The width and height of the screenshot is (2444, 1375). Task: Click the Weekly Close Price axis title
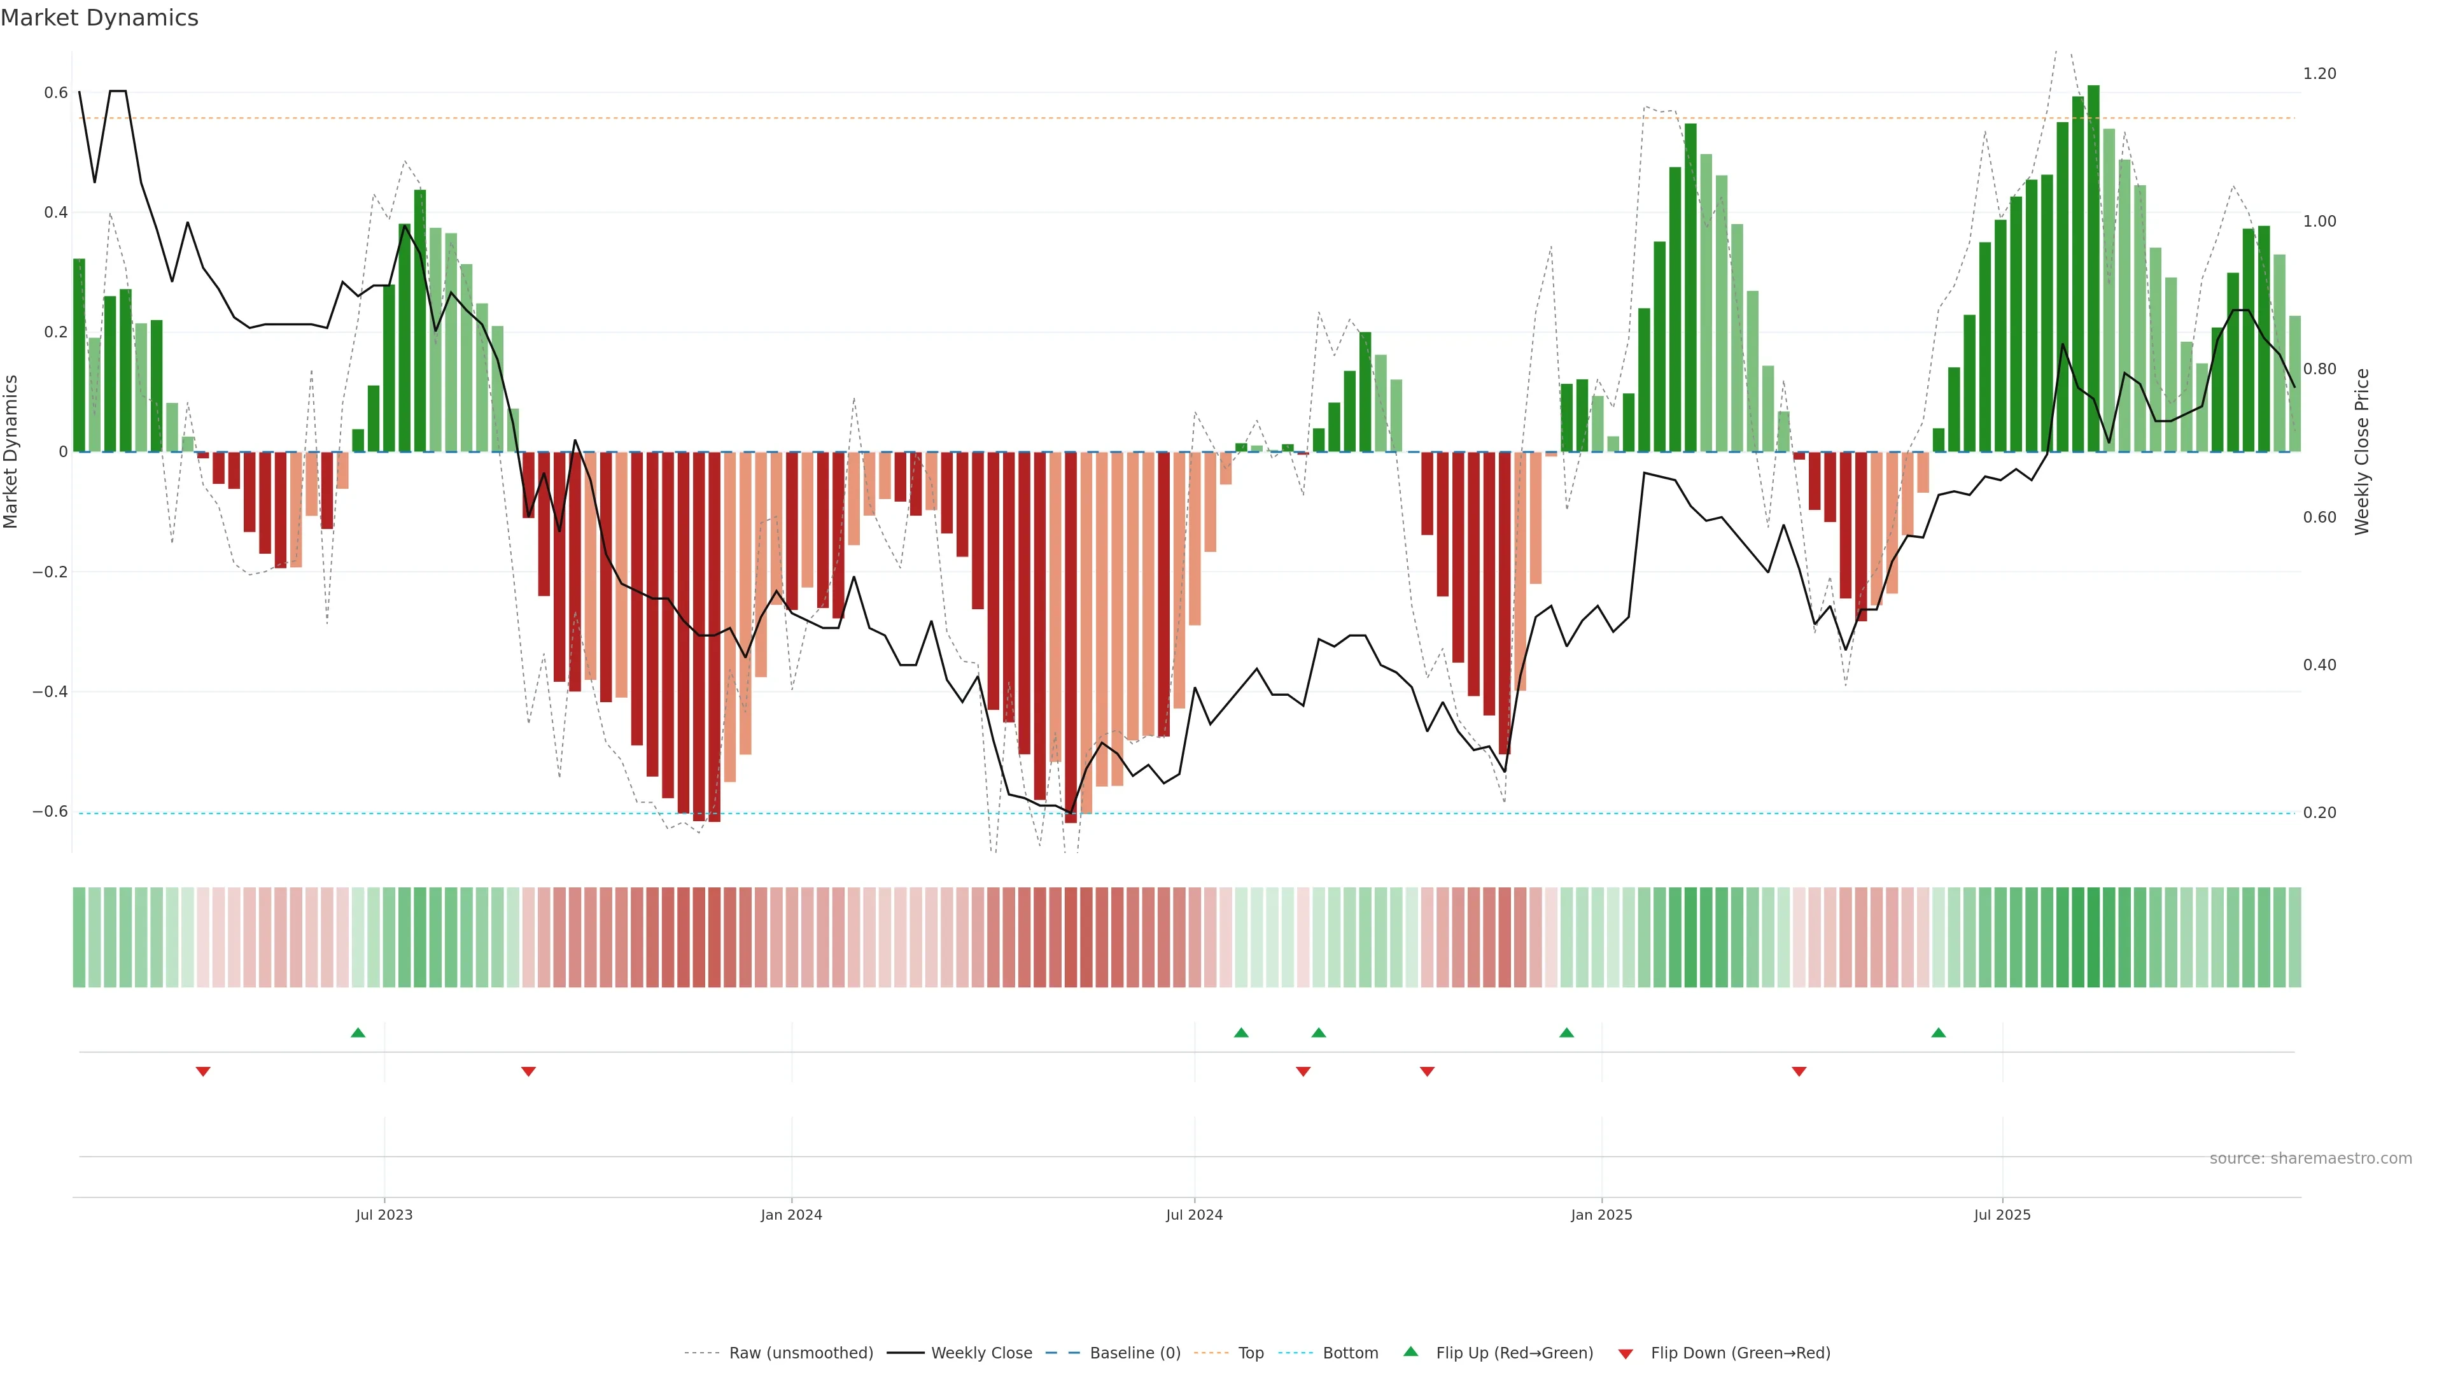[2361, 452]
